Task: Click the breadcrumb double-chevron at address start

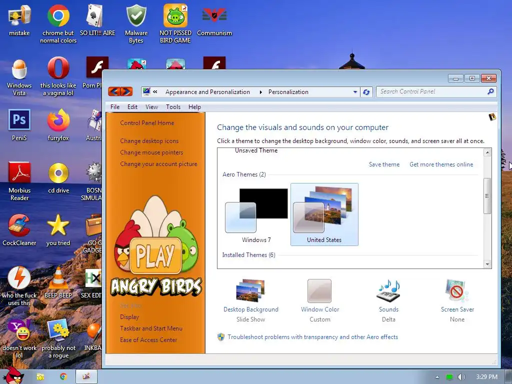Action: tap(155, 92)
